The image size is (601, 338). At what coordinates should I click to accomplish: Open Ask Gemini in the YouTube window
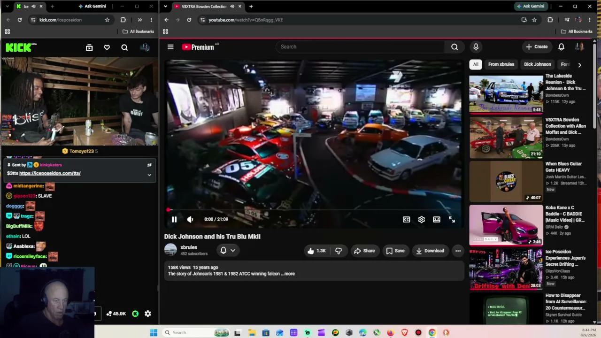click(530, 6)
